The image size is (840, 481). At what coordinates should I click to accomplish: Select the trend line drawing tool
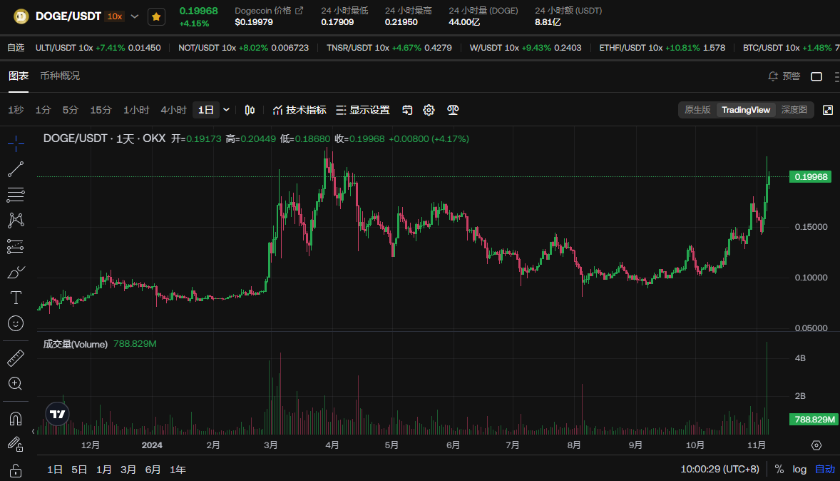tap(16, 169)
